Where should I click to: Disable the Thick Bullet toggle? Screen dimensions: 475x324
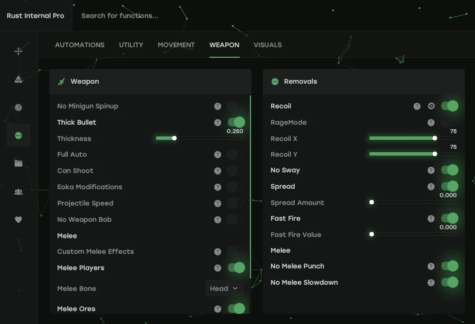coord(236,122)
